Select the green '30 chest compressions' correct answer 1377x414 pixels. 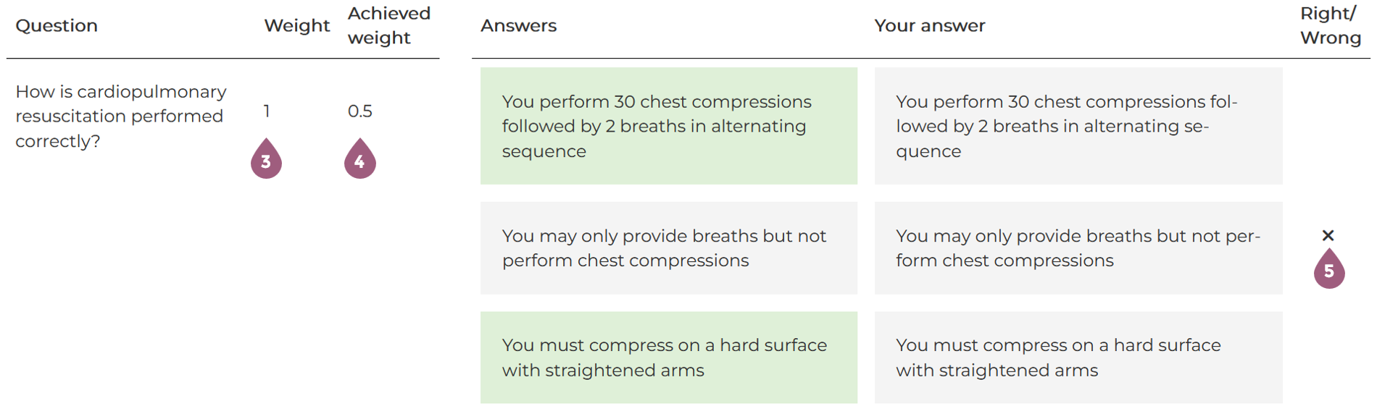pyautogui.click(x=668, y=126)
